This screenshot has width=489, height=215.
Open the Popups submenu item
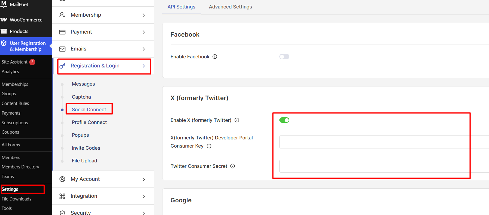tap(80, 135)
